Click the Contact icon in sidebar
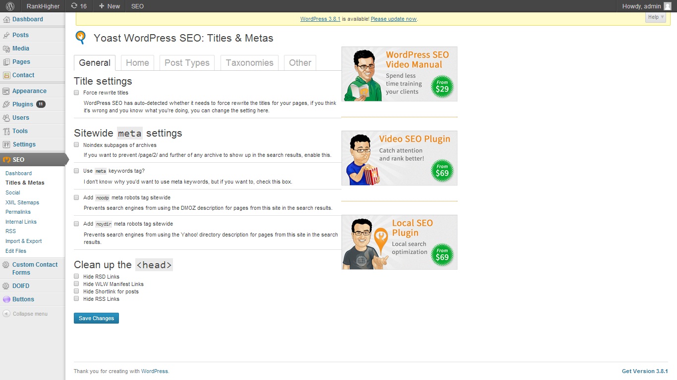 (x=6, y=75)
